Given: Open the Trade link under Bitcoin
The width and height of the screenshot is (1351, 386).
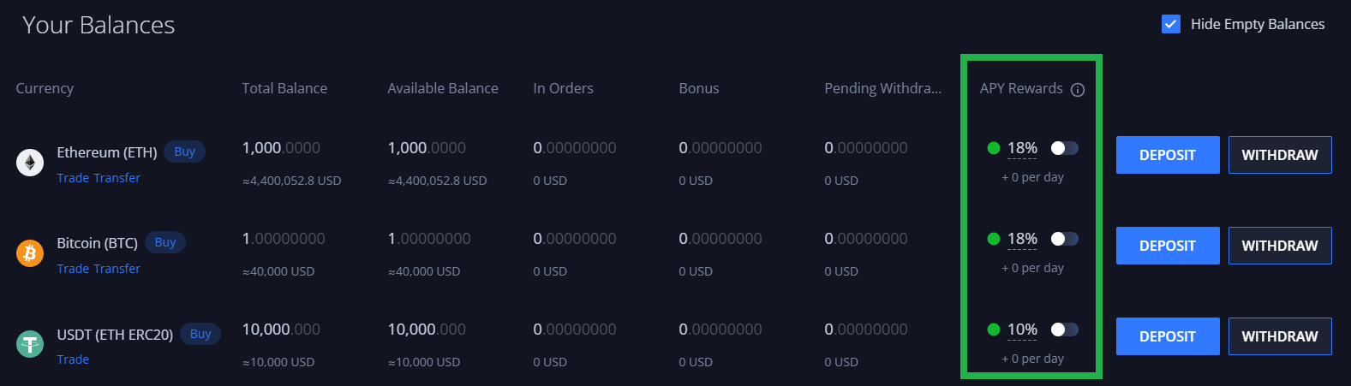Looking at the screenshot, I should click(x=73, y=269).
